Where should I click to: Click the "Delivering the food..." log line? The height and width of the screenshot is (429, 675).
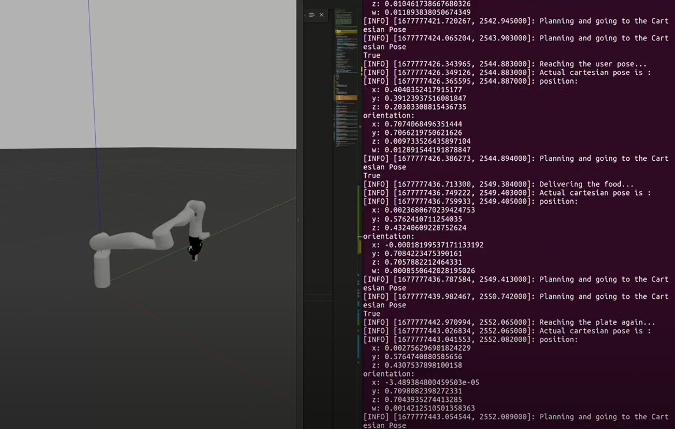click(x=586, y=185)
